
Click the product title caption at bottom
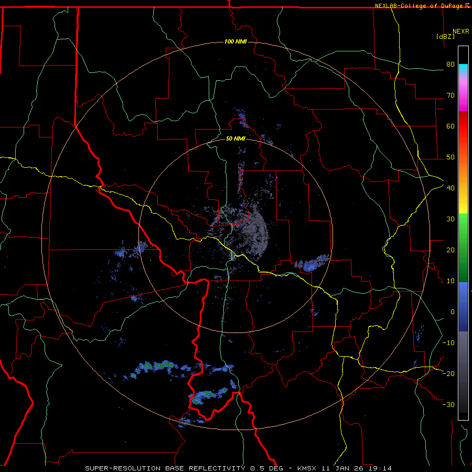(239, 468)
